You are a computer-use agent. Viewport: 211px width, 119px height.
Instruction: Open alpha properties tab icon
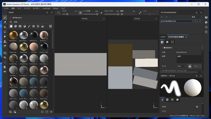[167, 100]
